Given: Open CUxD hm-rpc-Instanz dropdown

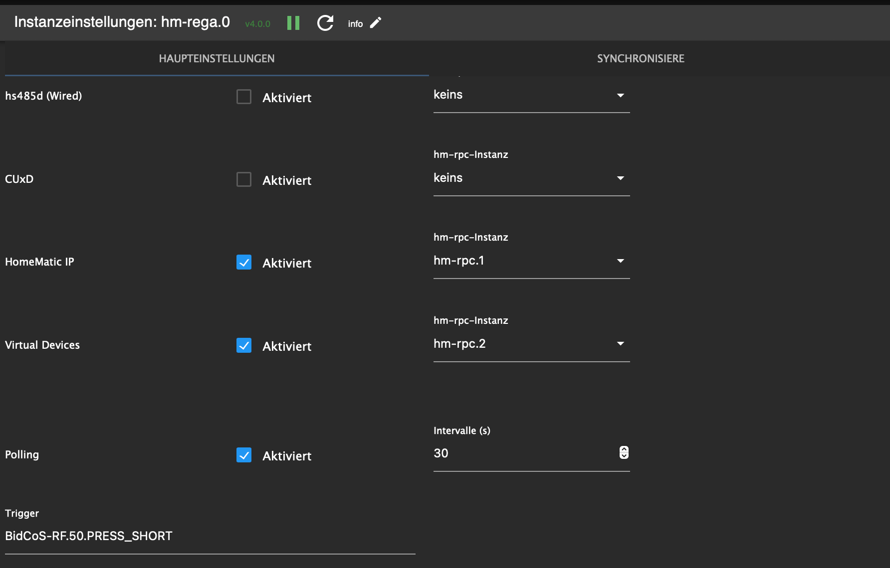Looking at the screenshot, I should (x=531, y=178).
